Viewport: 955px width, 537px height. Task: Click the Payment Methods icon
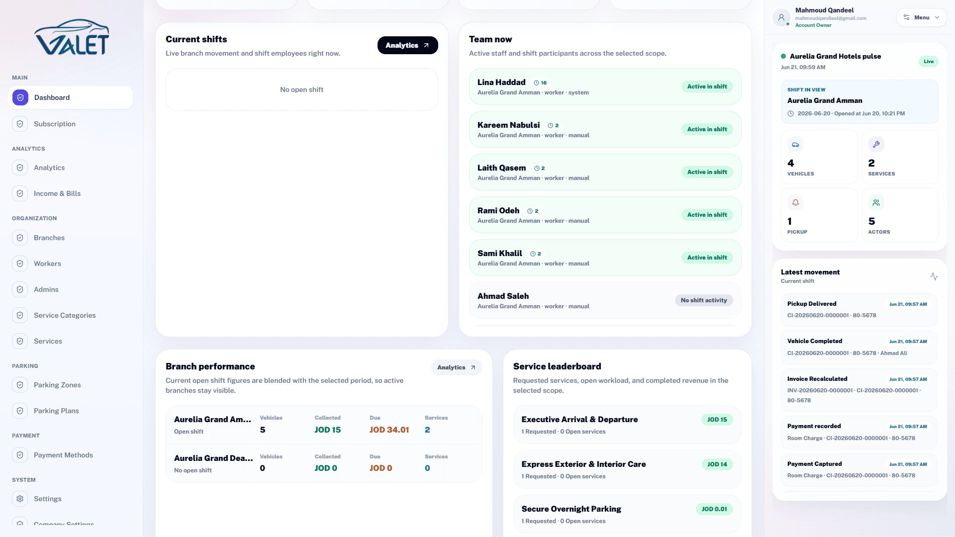[20, 455]
